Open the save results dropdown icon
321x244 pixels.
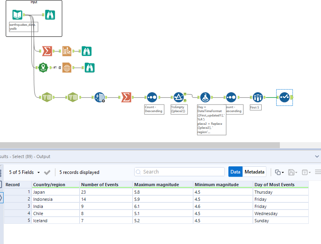pos(293,172)
